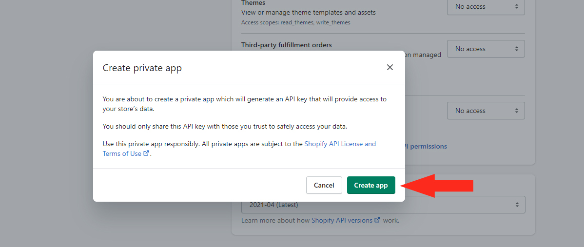Viewport: 584px width, 247px height.
Task: Click the Create private app dialog title
Action: (x=142, y=68)
